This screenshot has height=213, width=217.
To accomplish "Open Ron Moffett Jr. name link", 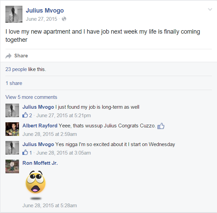I will (40, 163).
